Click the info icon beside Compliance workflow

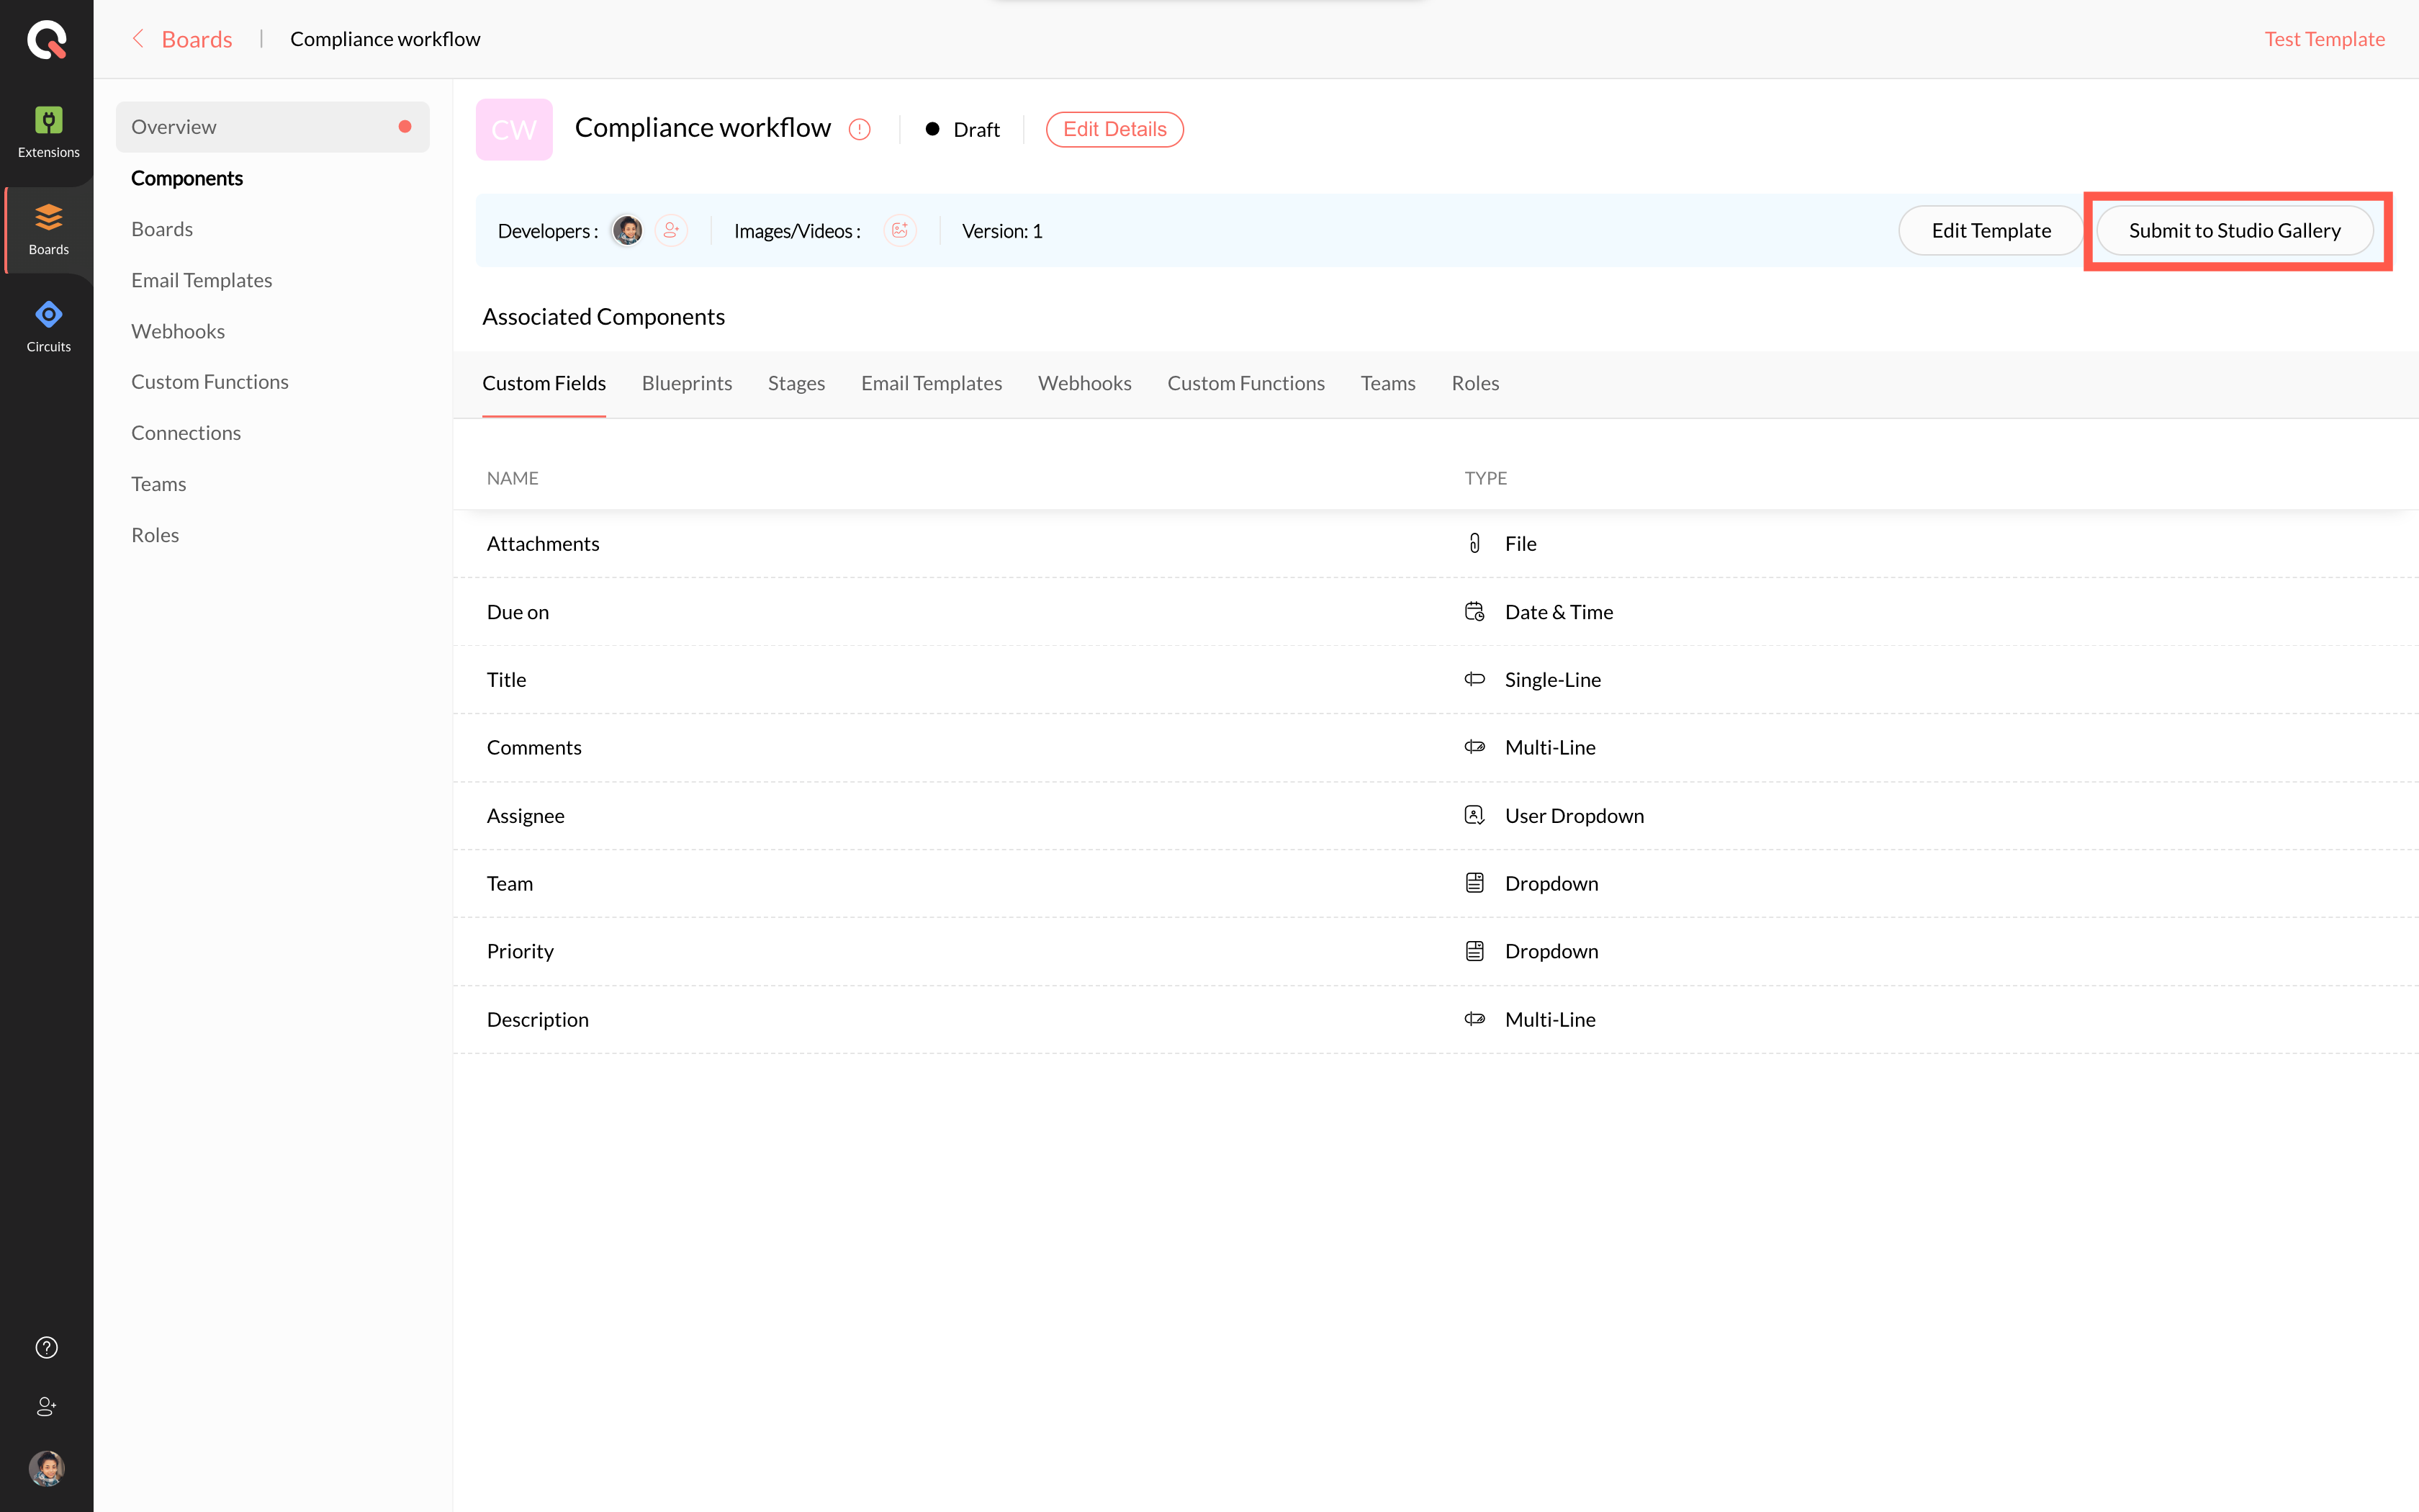[860, 129]
